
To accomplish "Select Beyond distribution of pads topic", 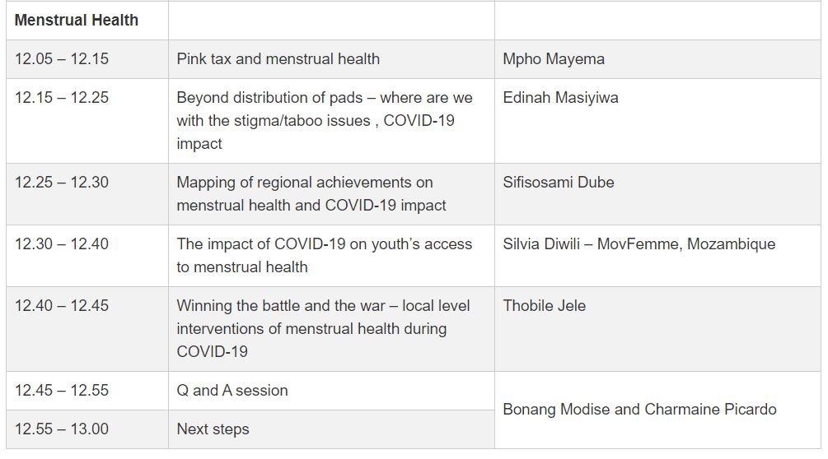I will tap(325, 120).
